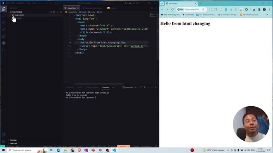Open E-commerce template bookmark

[228, 15]
